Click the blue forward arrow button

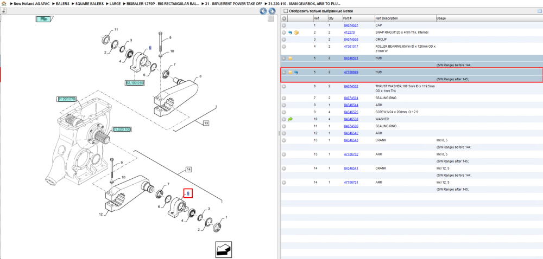pyautogui.click(x=272, y=11)
